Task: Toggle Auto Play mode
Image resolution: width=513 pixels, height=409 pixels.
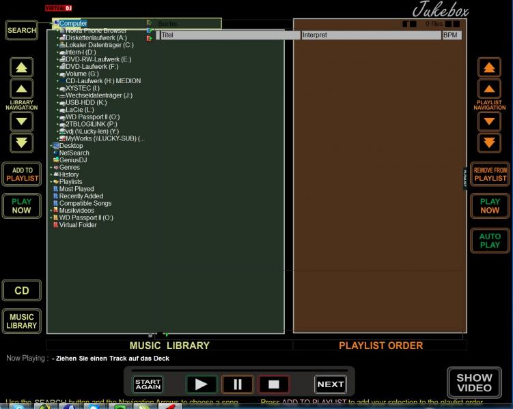Action: click(x=490, y=241)
